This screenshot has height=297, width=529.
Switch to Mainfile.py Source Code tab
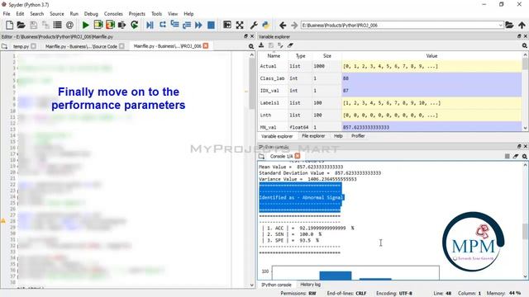(x=81, y=46)
